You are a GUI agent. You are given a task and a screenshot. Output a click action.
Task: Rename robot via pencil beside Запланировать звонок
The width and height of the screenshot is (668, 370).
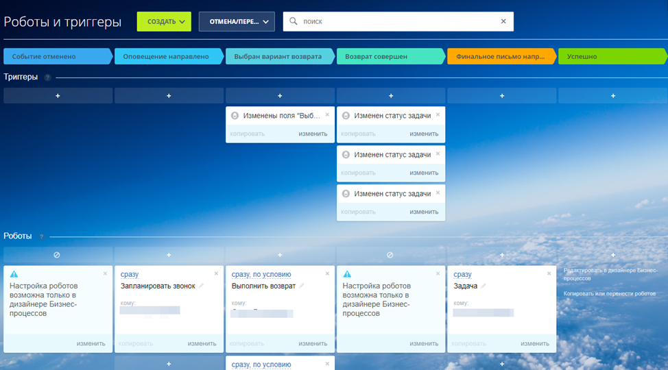pos(201,286)
